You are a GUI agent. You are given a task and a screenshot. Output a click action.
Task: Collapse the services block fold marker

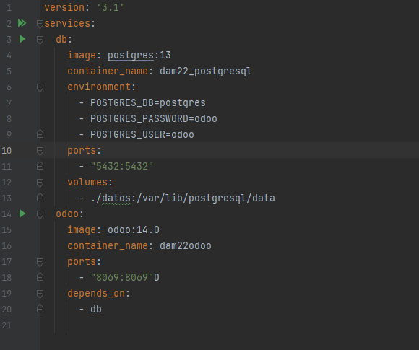(40, 24)
